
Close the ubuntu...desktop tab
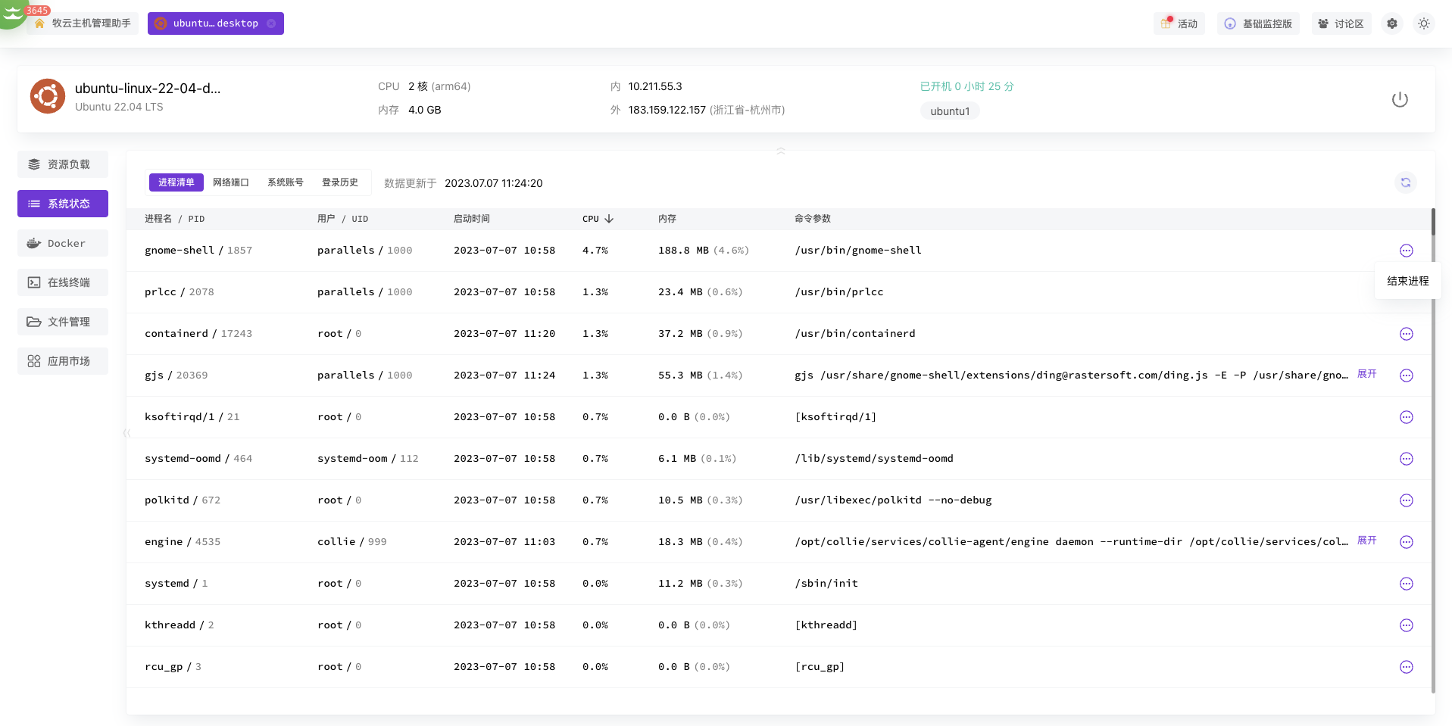[x=271, y=23]
